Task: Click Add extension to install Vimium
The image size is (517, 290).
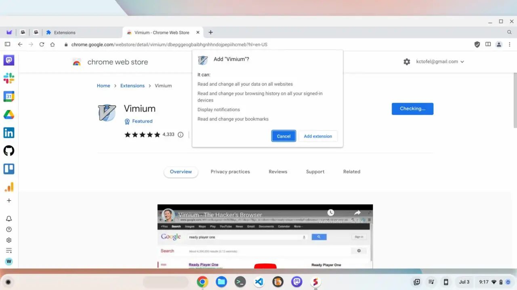Action: click(x=318, y=136)
